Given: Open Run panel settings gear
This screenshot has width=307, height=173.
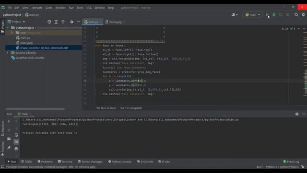Looking at the screenshot, I should click(297, 114).
